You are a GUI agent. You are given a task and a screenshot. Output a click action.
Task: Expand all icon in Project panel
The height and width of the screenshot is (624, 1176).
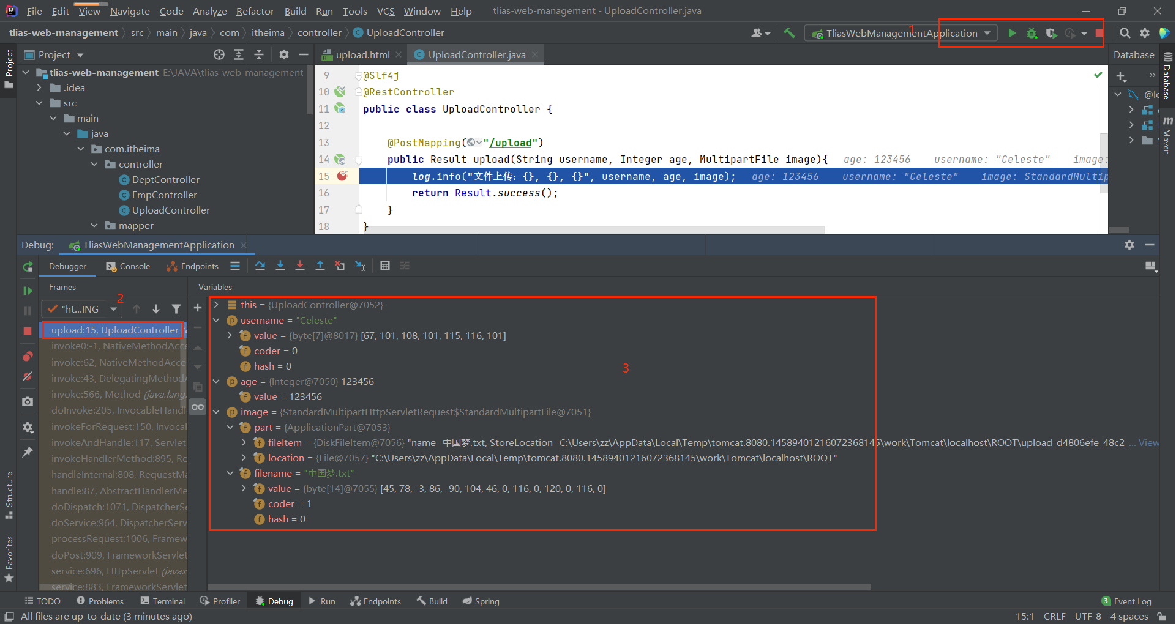239,54
